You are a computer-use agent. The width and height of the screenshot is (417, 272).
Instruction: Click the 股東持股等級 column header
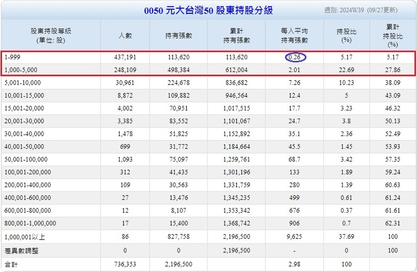pyautogui.click(x=51, y=35)
